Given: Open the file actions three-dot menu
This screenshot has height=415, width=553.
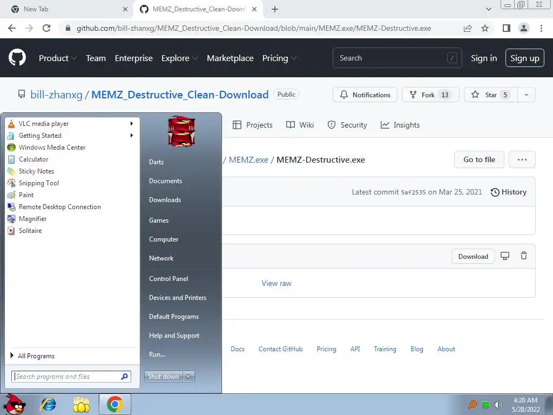Looking at the screenshot, I should tap(522, 159).
